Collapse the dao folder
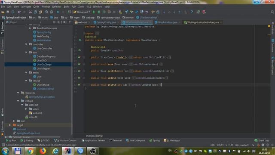The height and width of the screenshot is (155, 275). (x=26, y=53)
